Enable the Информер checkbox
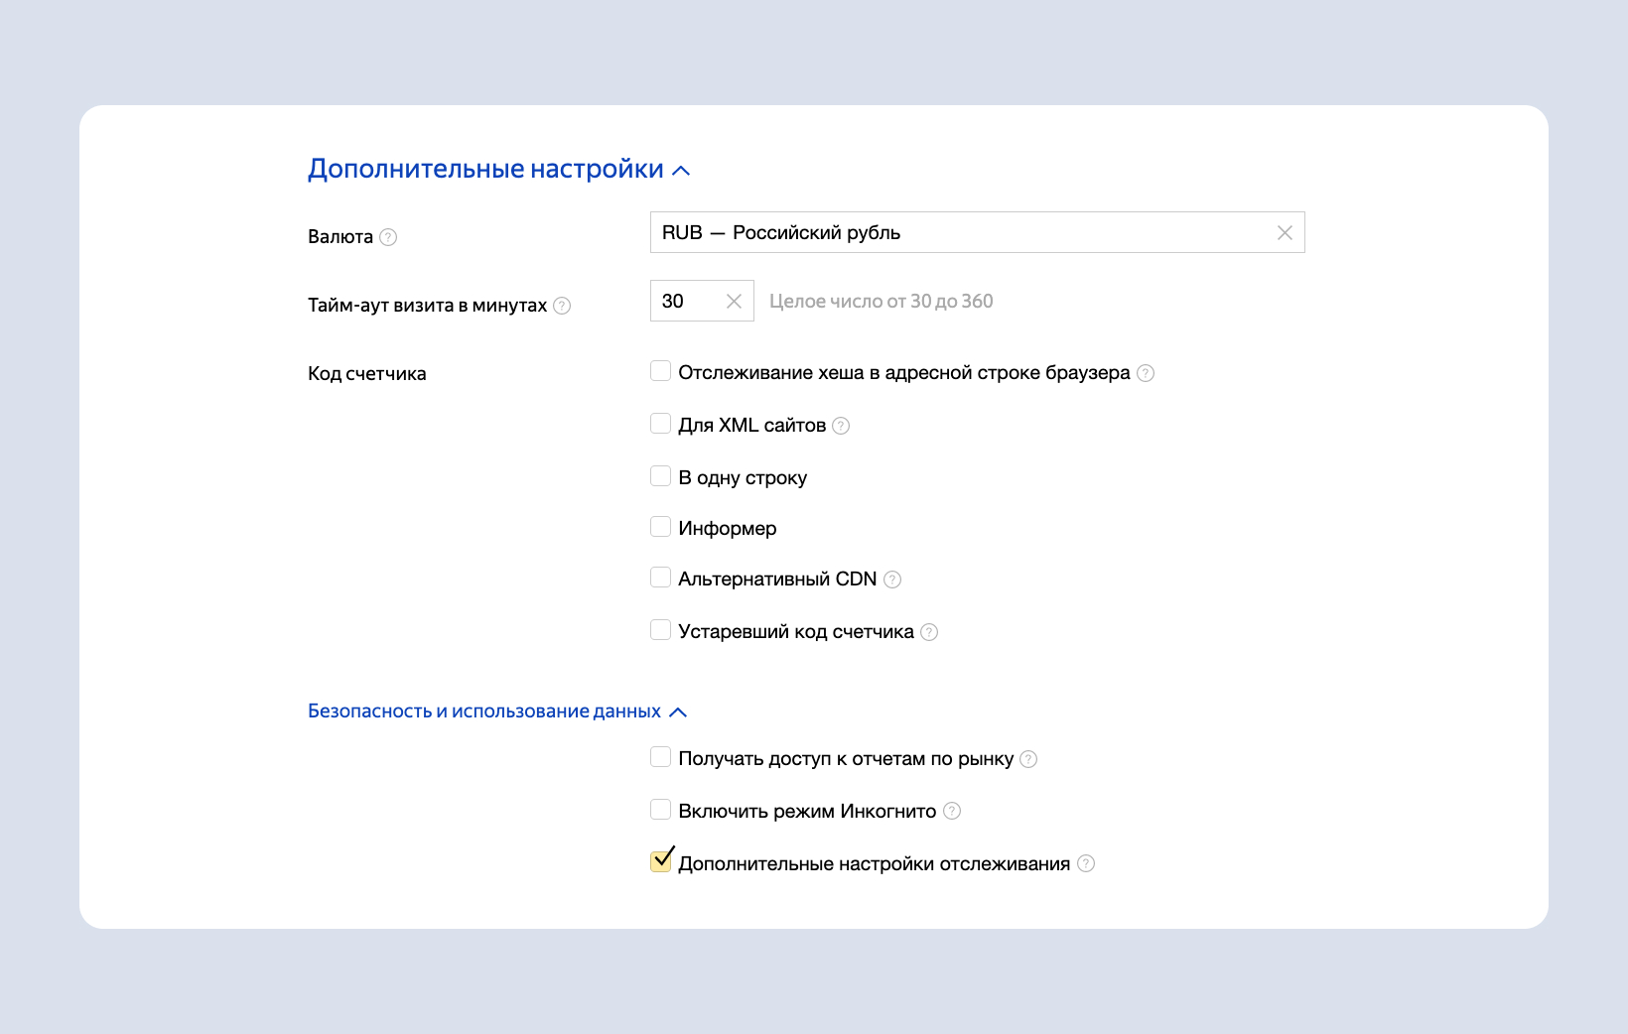This screenshot has width=1628, height=1034. [661, 527]
